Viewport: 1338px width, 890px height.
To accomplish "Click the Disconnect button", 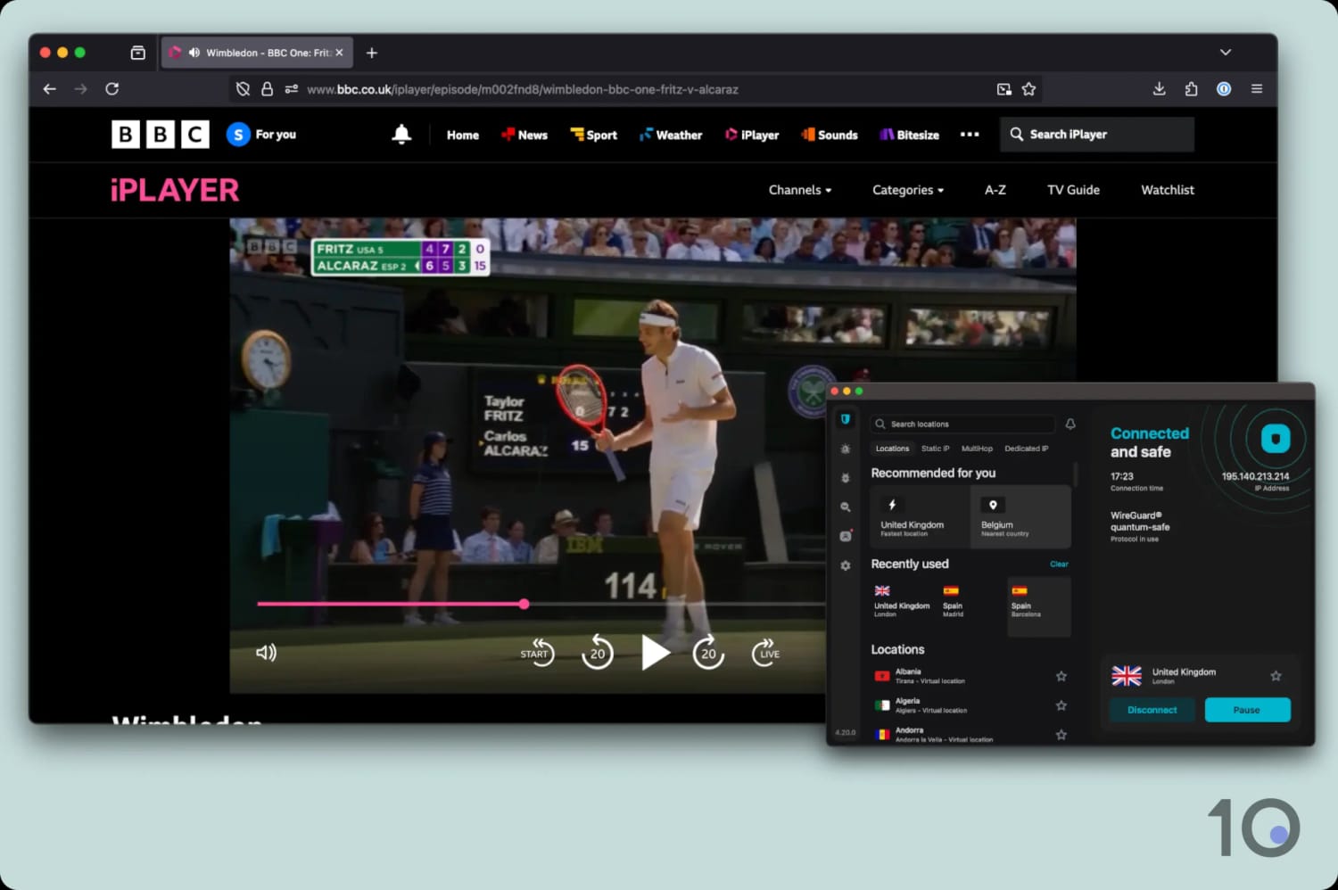I will pos(1152,710).
